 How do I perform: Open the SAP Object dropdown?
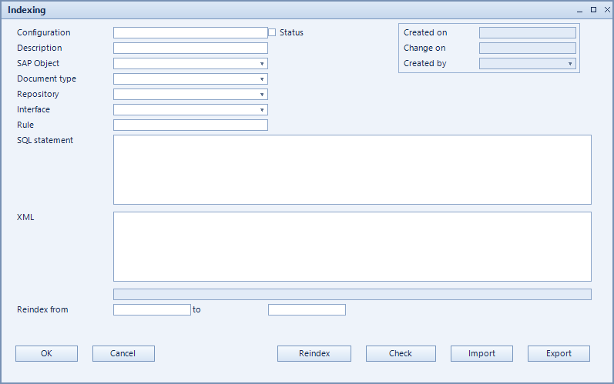coord(191,63)
